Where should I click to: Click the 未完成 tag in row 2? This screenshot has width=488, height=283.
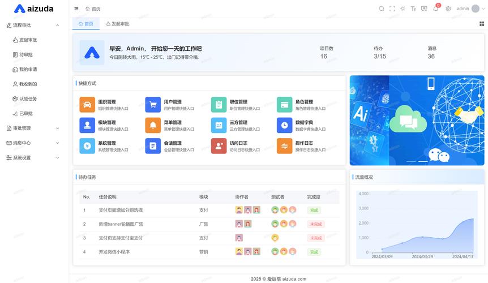click(316, 224)
